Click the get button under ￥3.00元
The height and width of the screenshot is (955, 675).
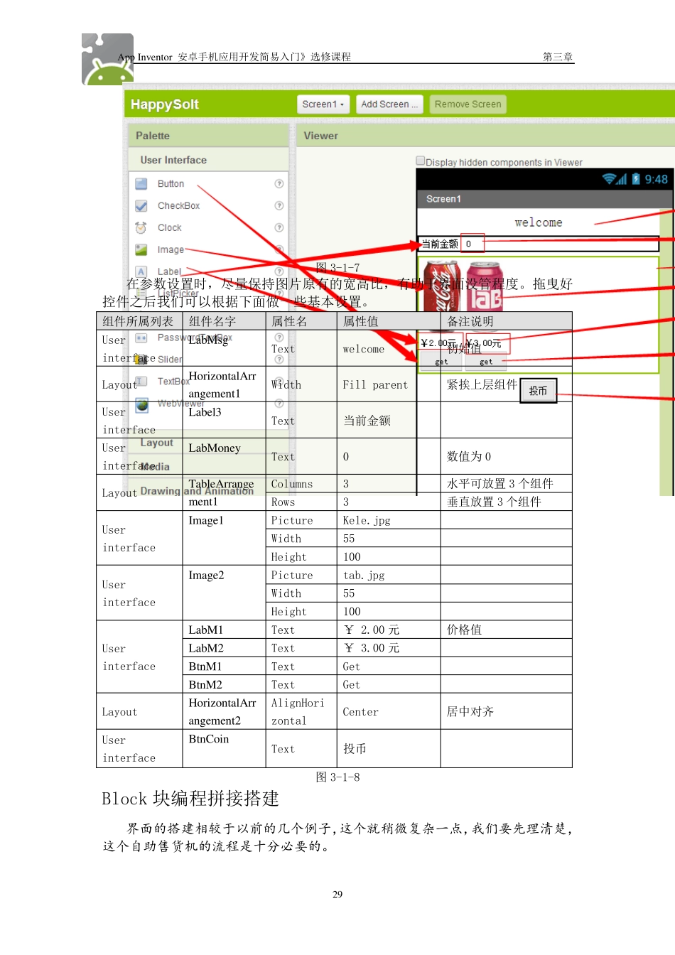[485, 362]
